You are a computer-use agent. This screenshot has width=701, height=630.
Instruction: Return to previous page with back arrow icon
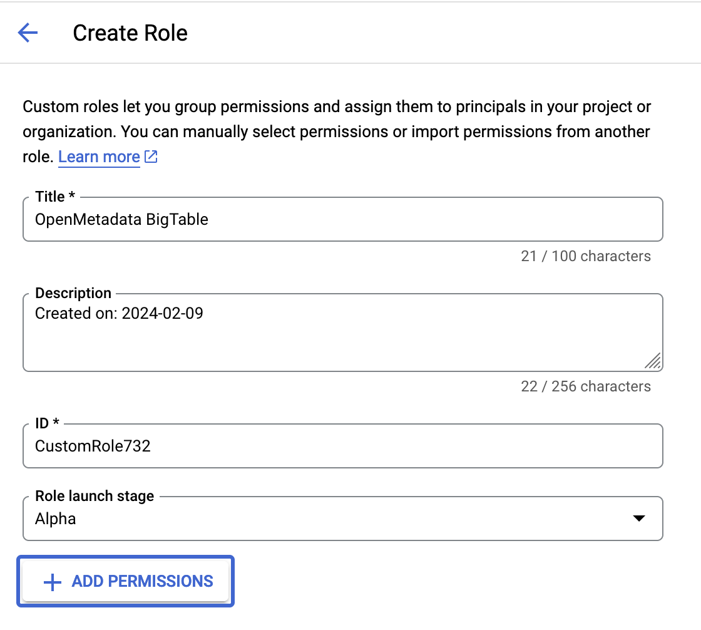(28, 33)
